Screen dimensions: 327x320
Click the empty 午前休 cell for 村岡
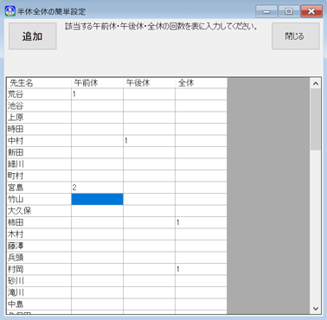tap(97, 270)
